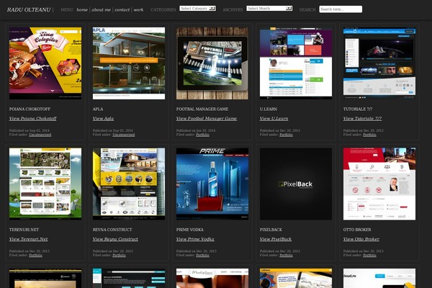Viewport: 432px width, 288px height.
Task: Open the U.Learn project thumbnail
Action: (296, 63)
